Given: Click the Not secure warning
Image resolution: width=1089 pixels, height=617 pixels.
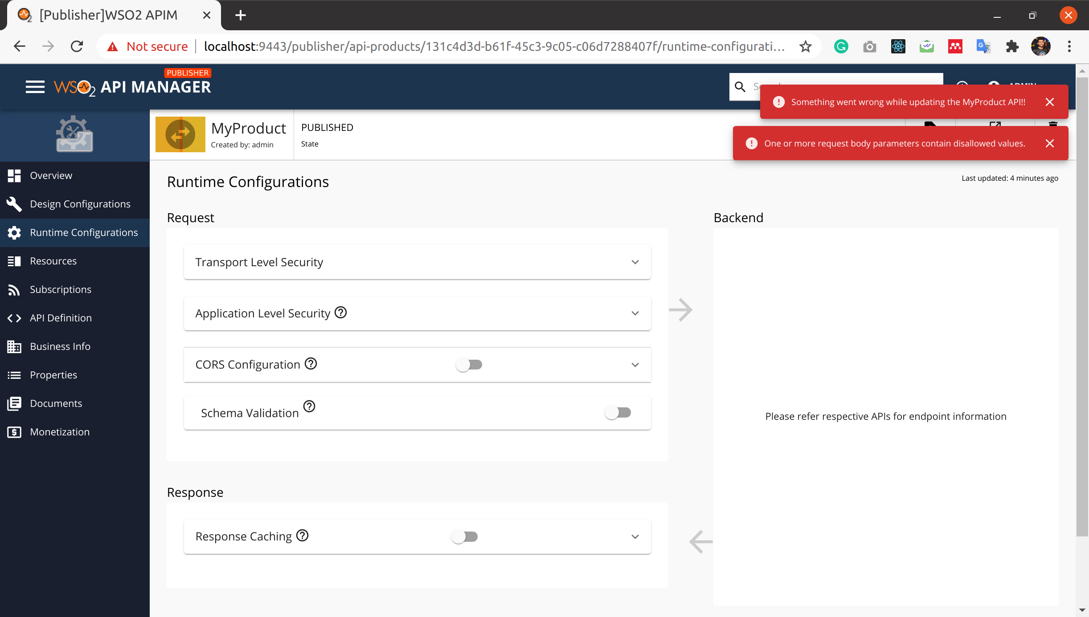Looking at the screenshot, I should pyautogui.click(x=147, y=46).
